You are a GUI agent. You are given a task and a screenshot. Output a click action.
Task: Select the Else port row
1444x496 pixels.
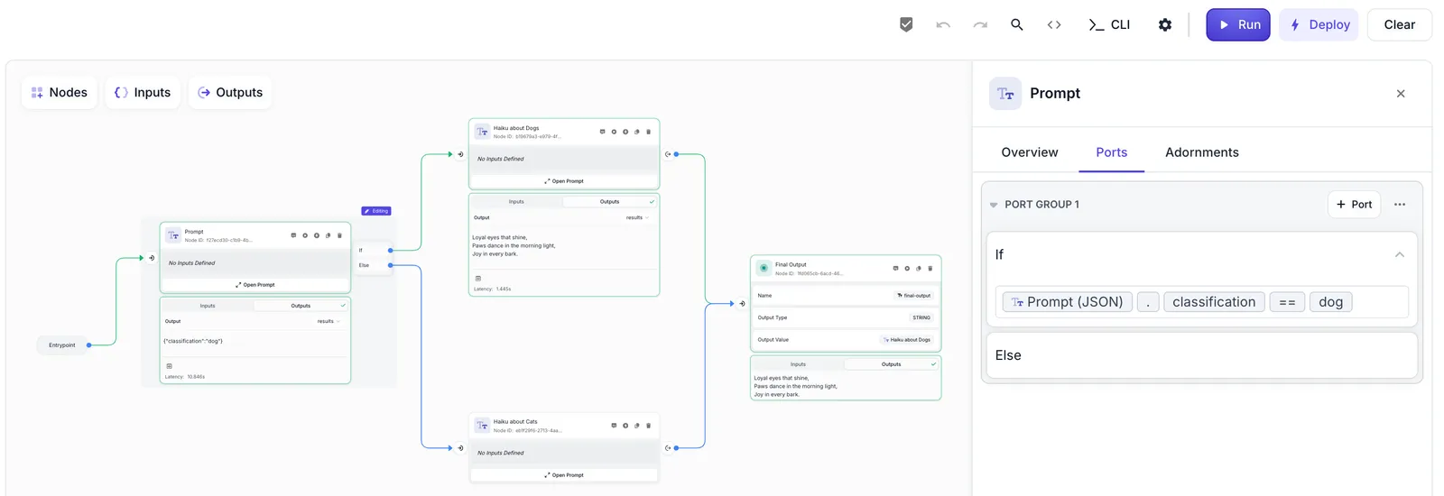coord(1201,355)
